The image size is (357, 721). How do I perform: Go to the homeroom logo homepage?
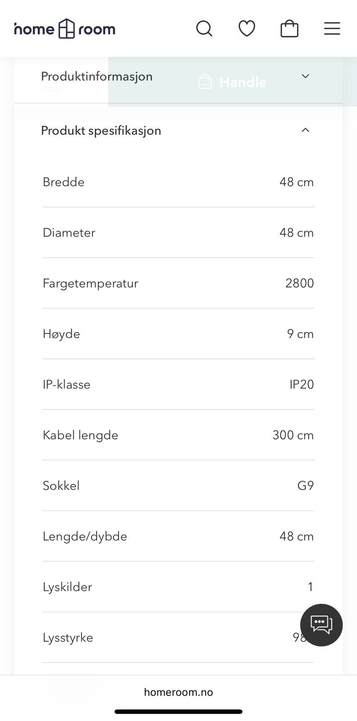pyautogui.click(x=65, y=29)
